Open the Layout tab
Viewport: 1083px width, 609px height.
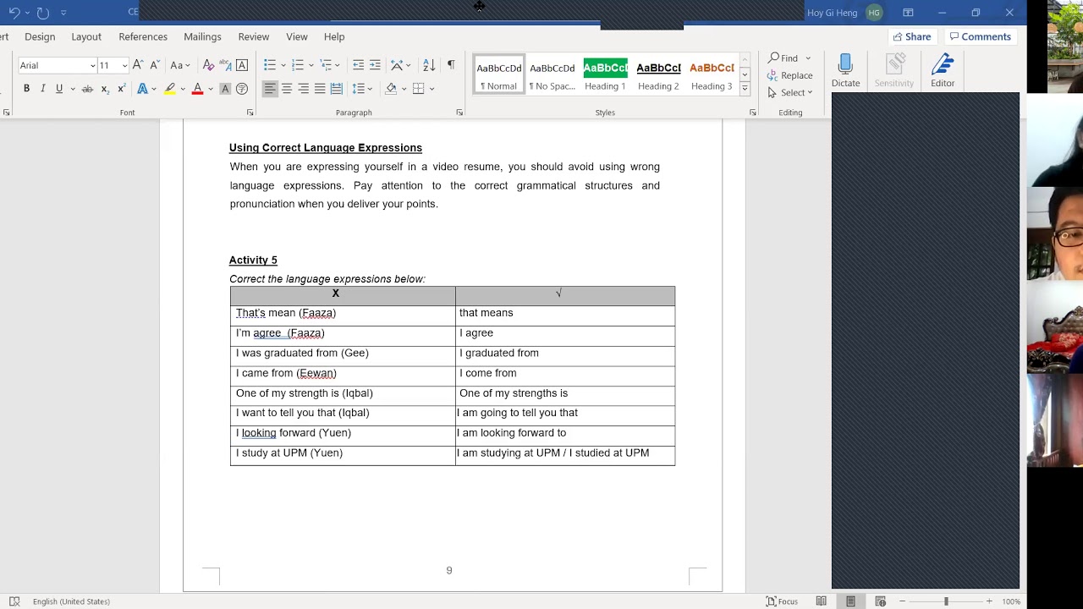(86, 36)
